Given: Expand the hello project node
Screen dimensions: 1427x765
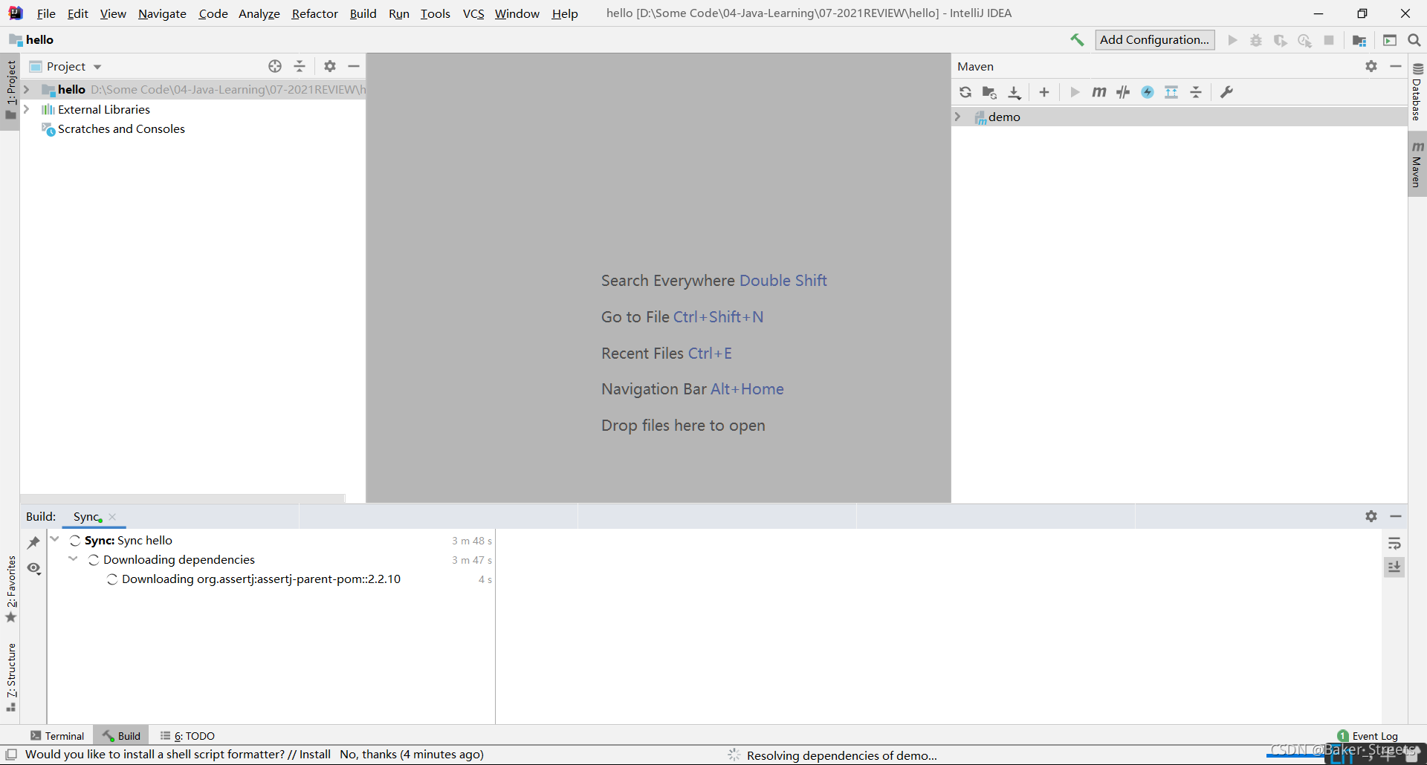Looking at the screenshot, I should pos(27,89).
